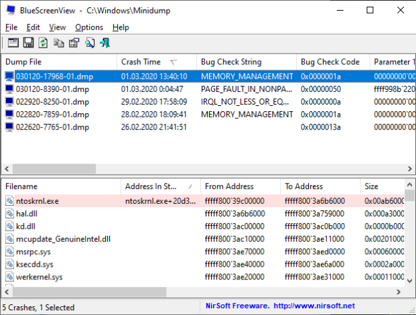Sort by the To Address column header

[320, 186]
